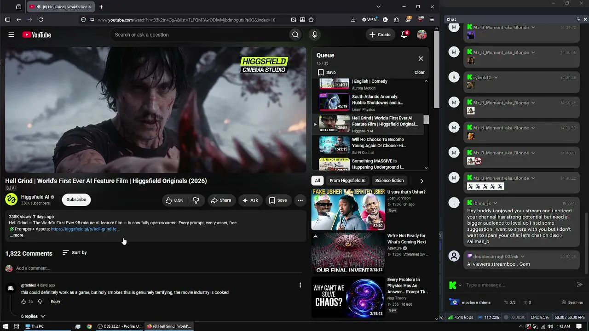589x331 pixels.
Task: Share the Hell Grind video
Action: point(221,200)
